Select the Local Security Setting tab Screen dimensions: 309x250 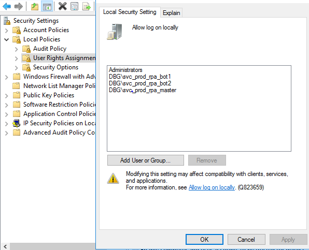[130, 12]
